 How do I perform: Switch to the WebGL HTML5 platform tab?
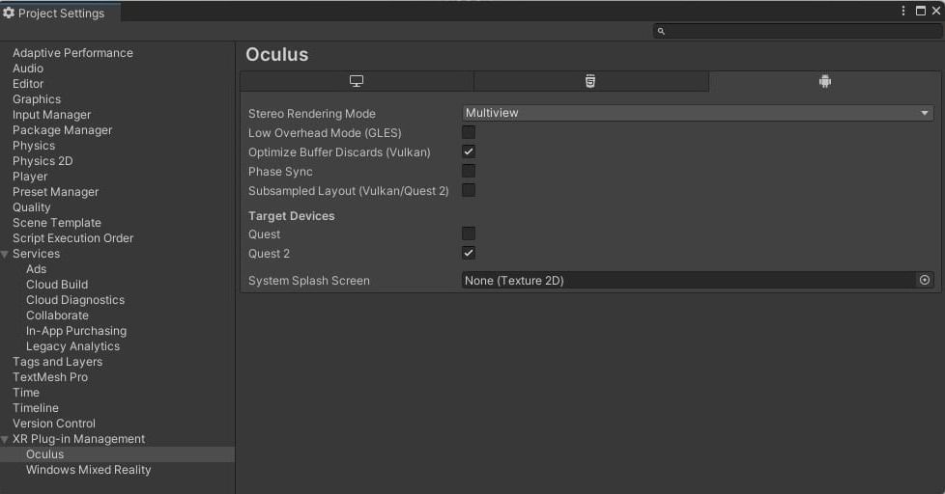coord(590,81)
